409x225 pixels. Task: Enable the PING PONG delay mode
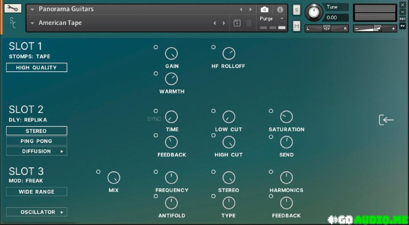36,141
